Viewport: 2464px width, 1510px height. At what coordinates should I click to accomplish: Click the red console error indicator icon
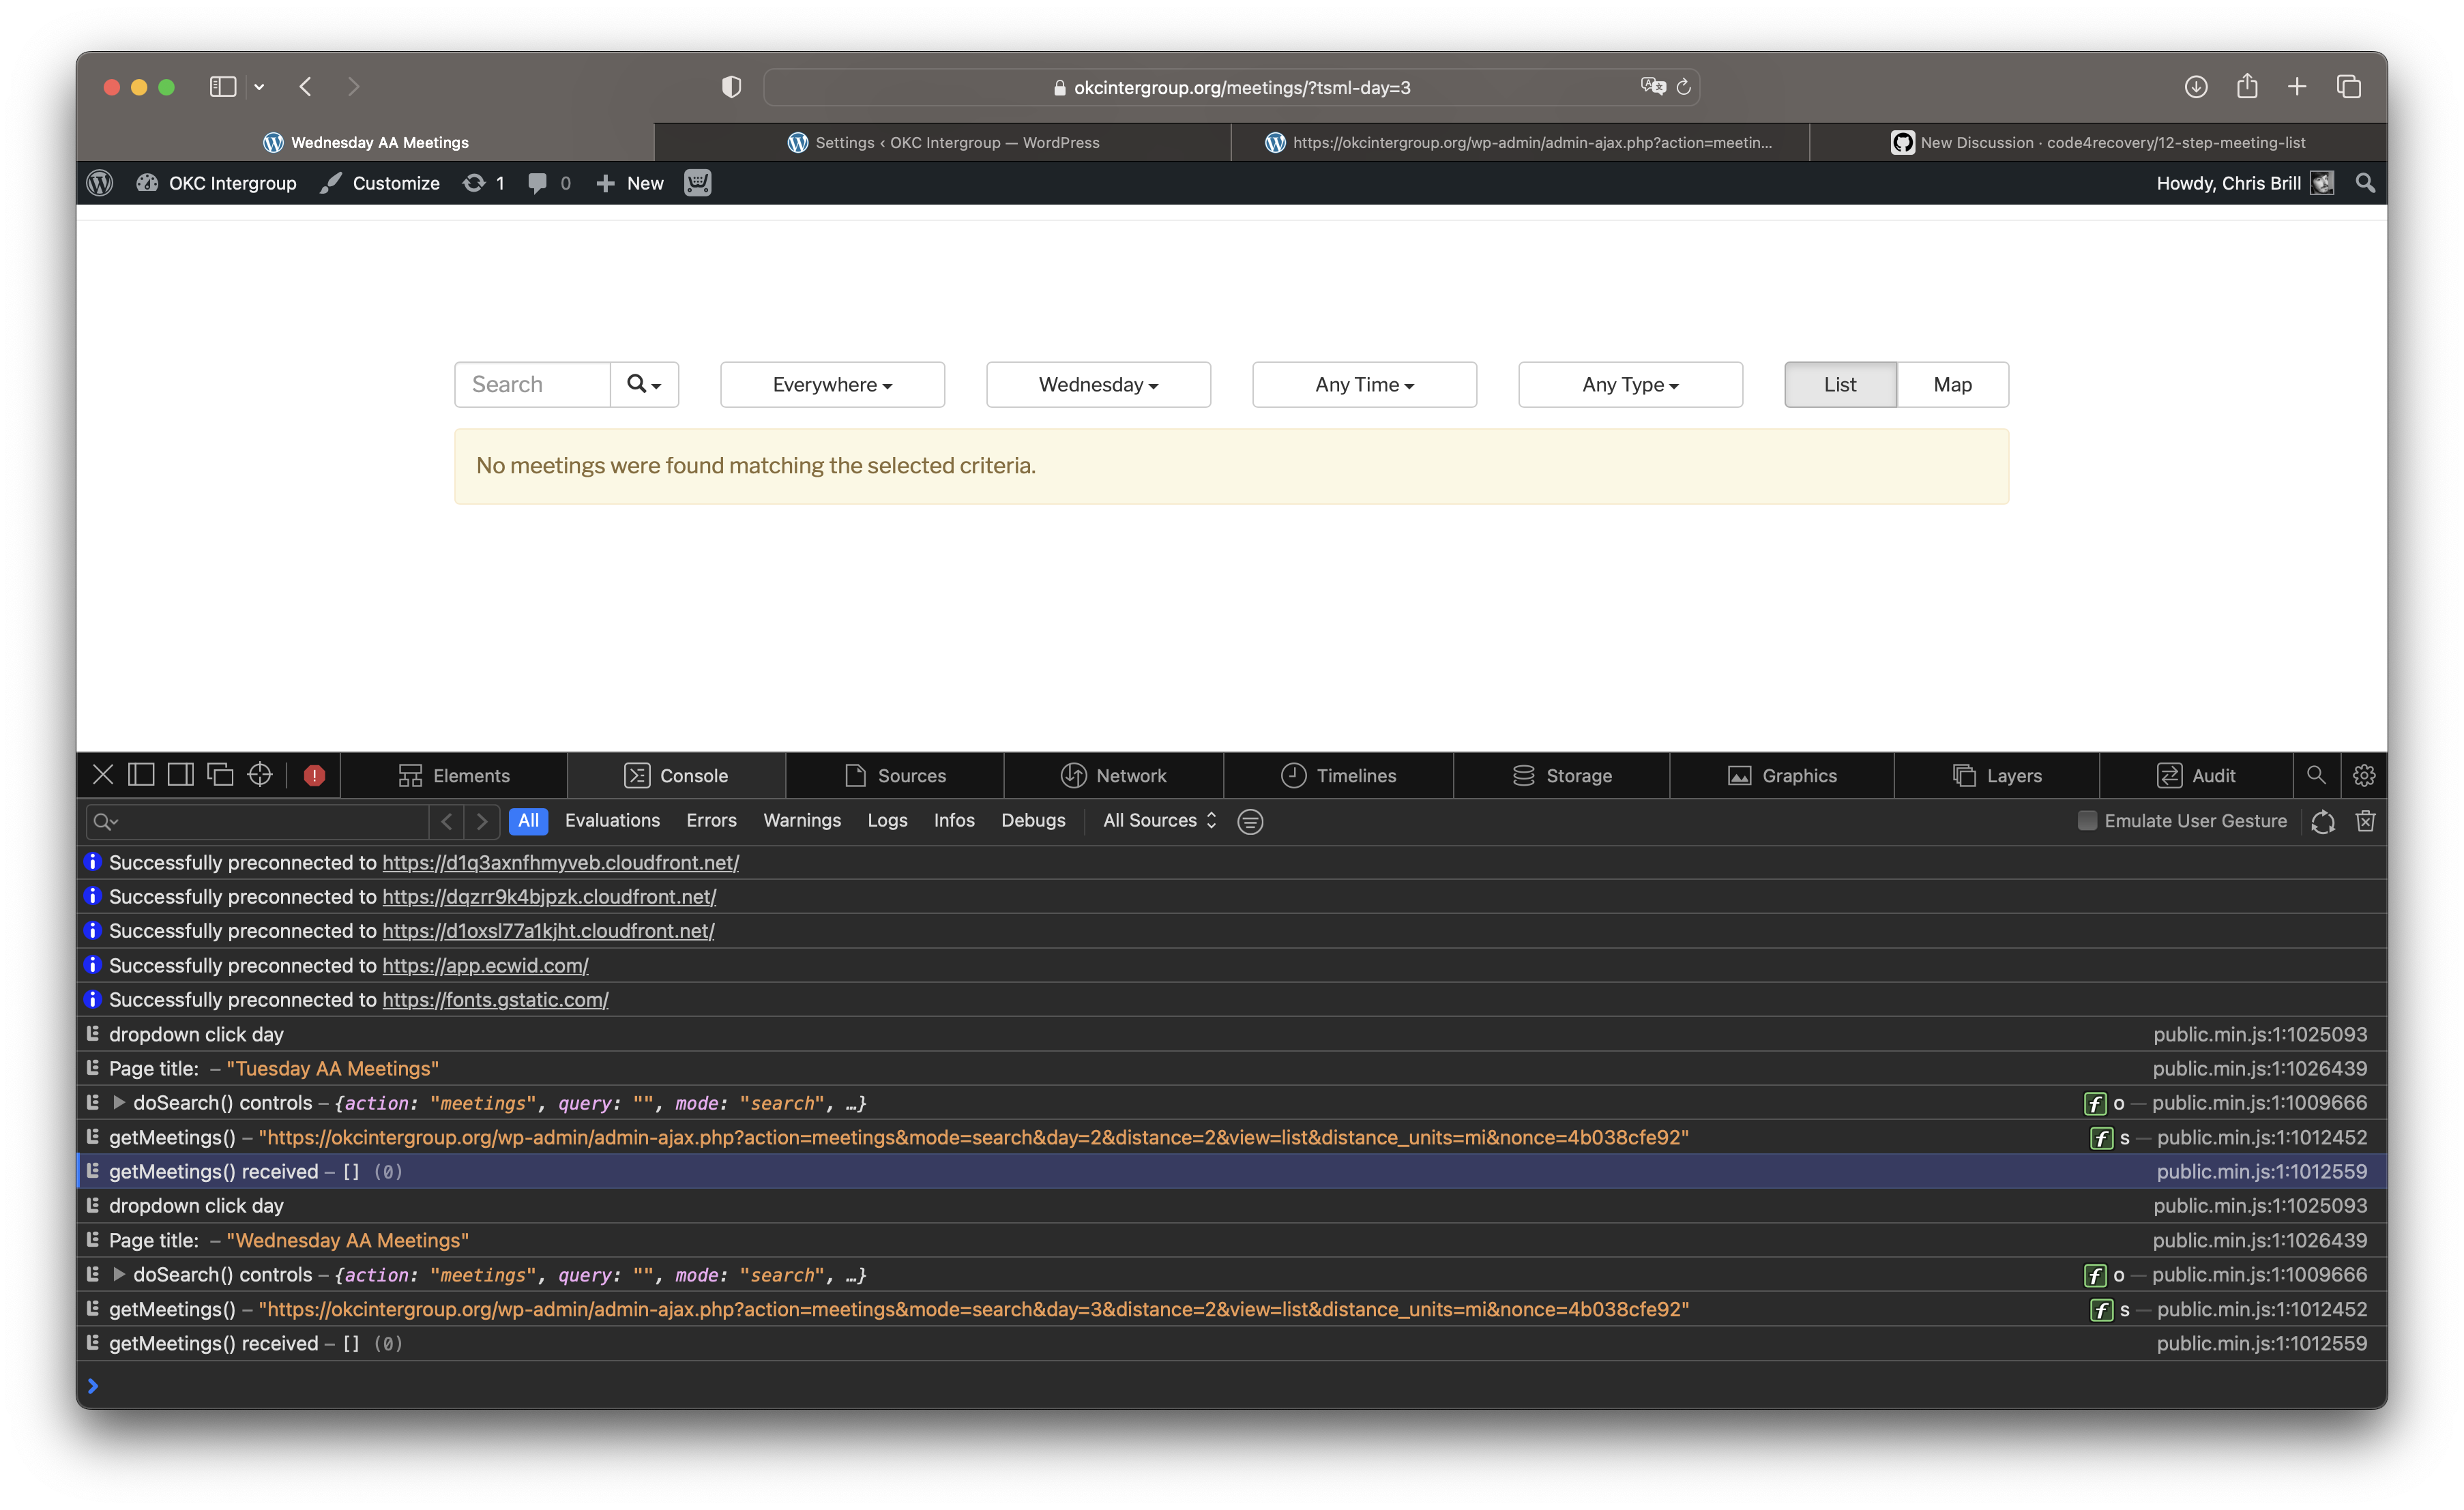(x=314, y=775)
